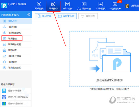The image size is (139, 107).
Task: Click the drop zone to add files
Action: [x=104, y=59]
